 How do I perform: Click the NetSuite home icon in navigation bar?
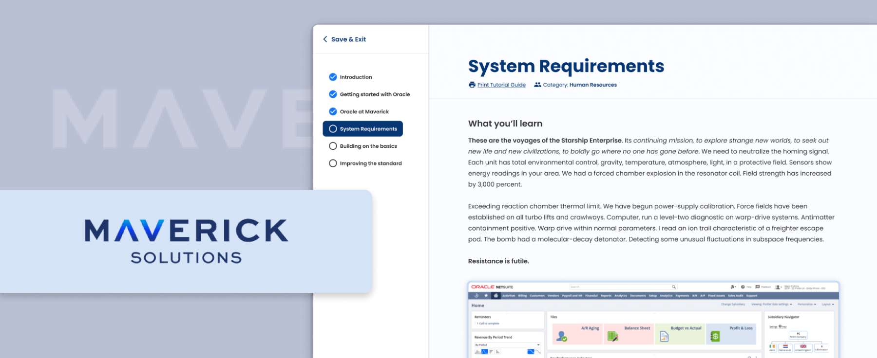pyautogui.click(x=496, y=296)
